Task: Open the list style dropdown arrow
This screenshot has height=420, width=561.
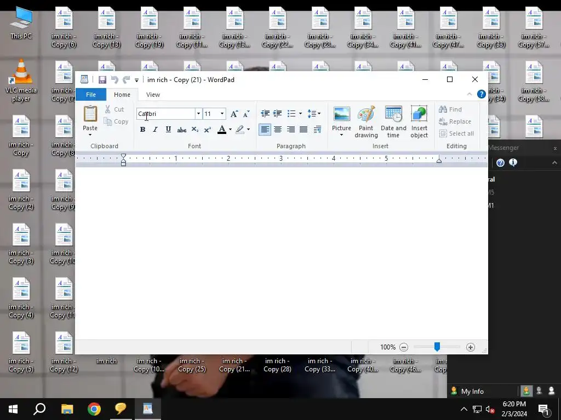Action: pyautogui.click(x=300, y=114)
